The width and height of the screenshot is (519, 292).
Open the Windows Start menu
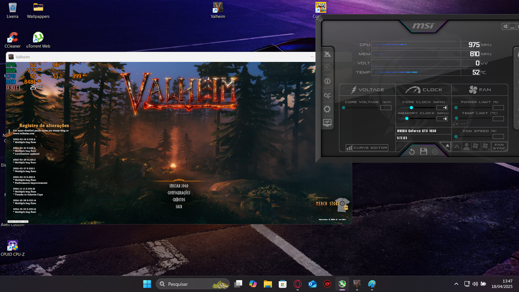pyautogui.click(x=147, y=284)
